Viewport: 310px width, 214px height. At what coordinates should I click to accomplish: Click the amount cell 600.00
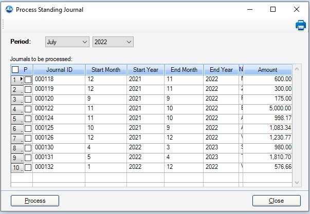tap(267, 80)
